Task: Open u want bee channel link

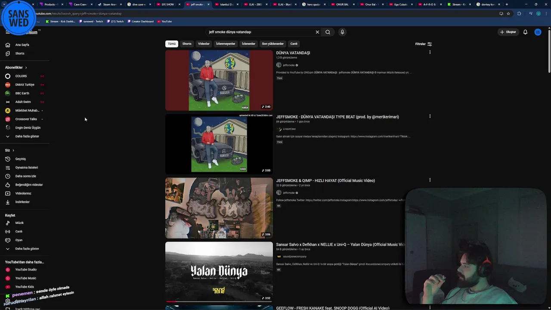Action: point(289,129)
